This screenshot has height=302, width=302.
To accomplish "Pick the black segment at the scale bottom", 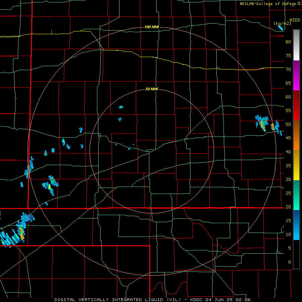I will tap(296, 254).
